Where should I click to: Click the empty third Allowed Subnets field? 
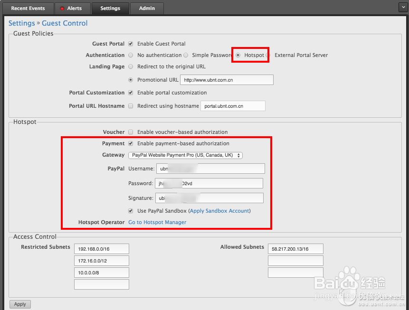point(295,272)
